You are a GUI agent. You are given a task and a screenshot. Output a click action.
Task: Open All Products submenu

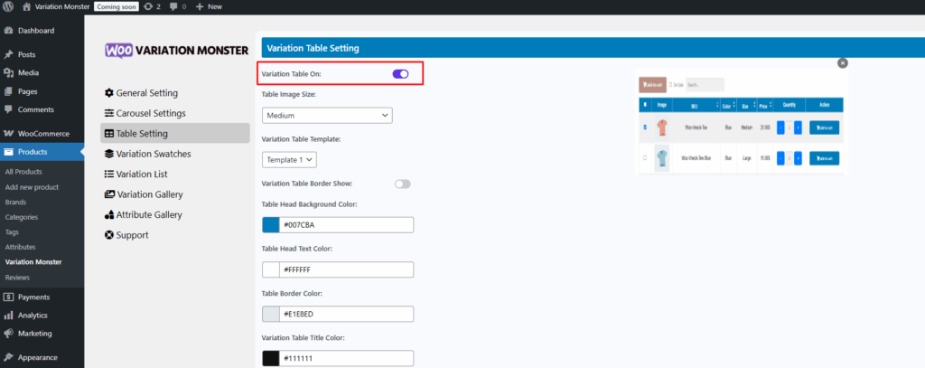pyautogui.click(x=23, y=172)
